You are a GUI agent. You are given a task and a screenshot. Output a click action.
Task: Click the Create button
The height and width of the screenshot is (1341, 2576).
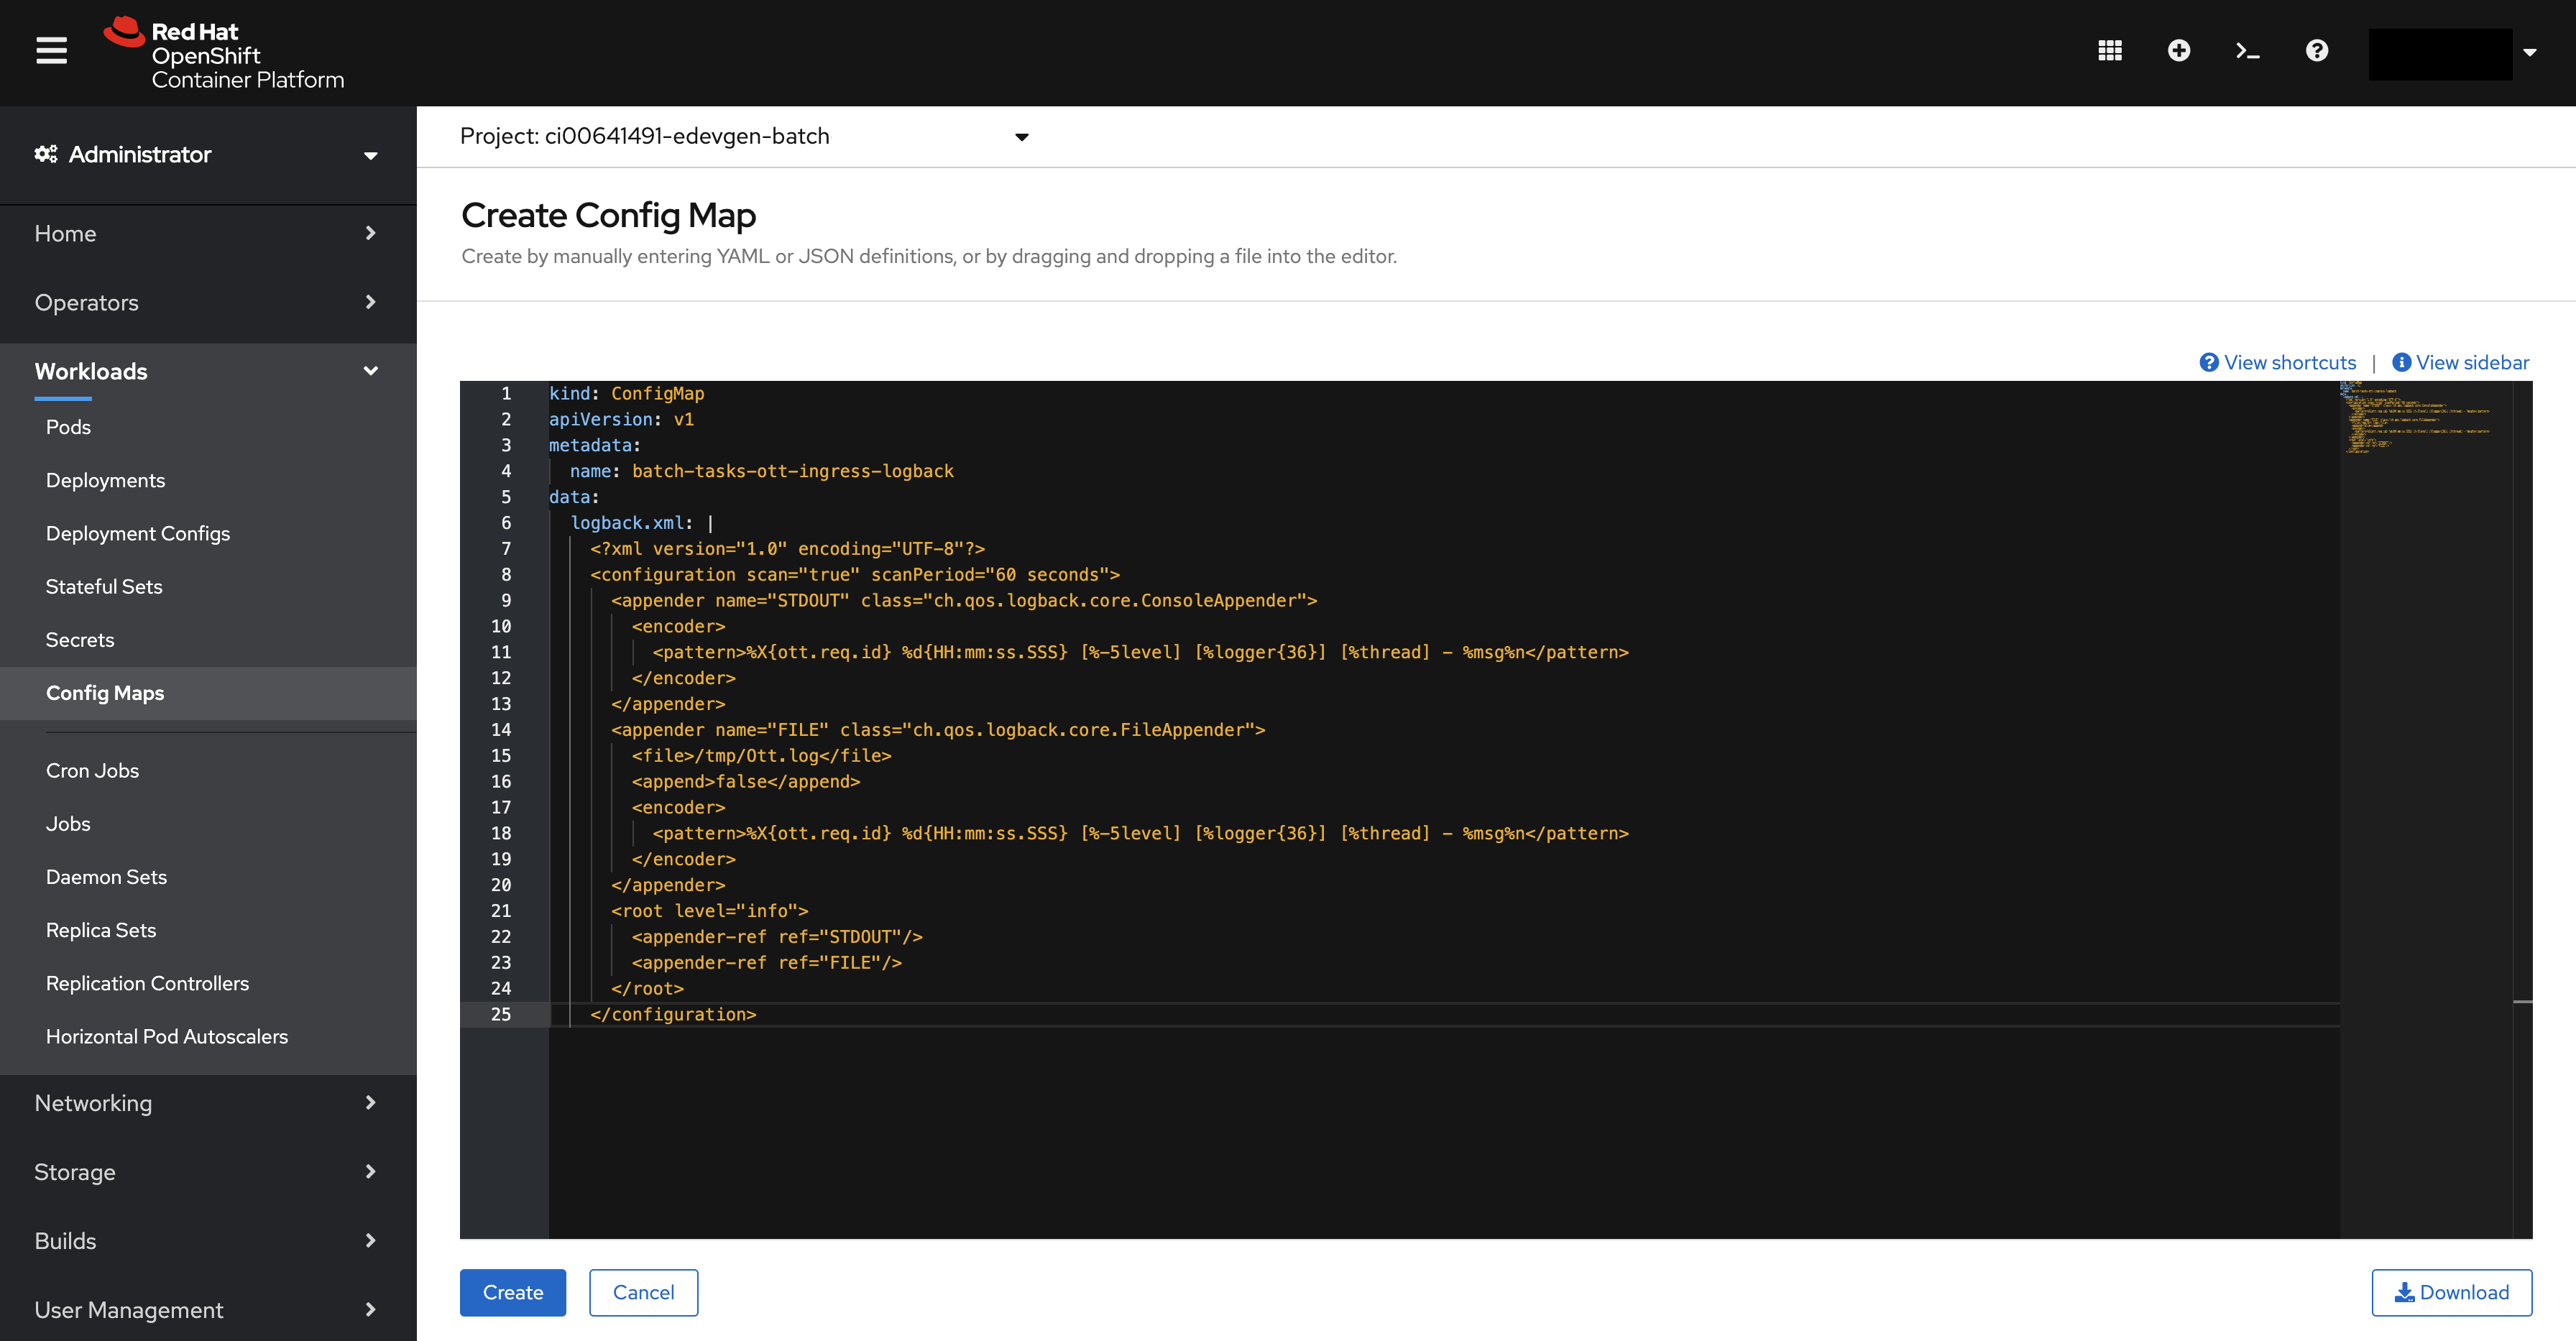pos(512,1292)
